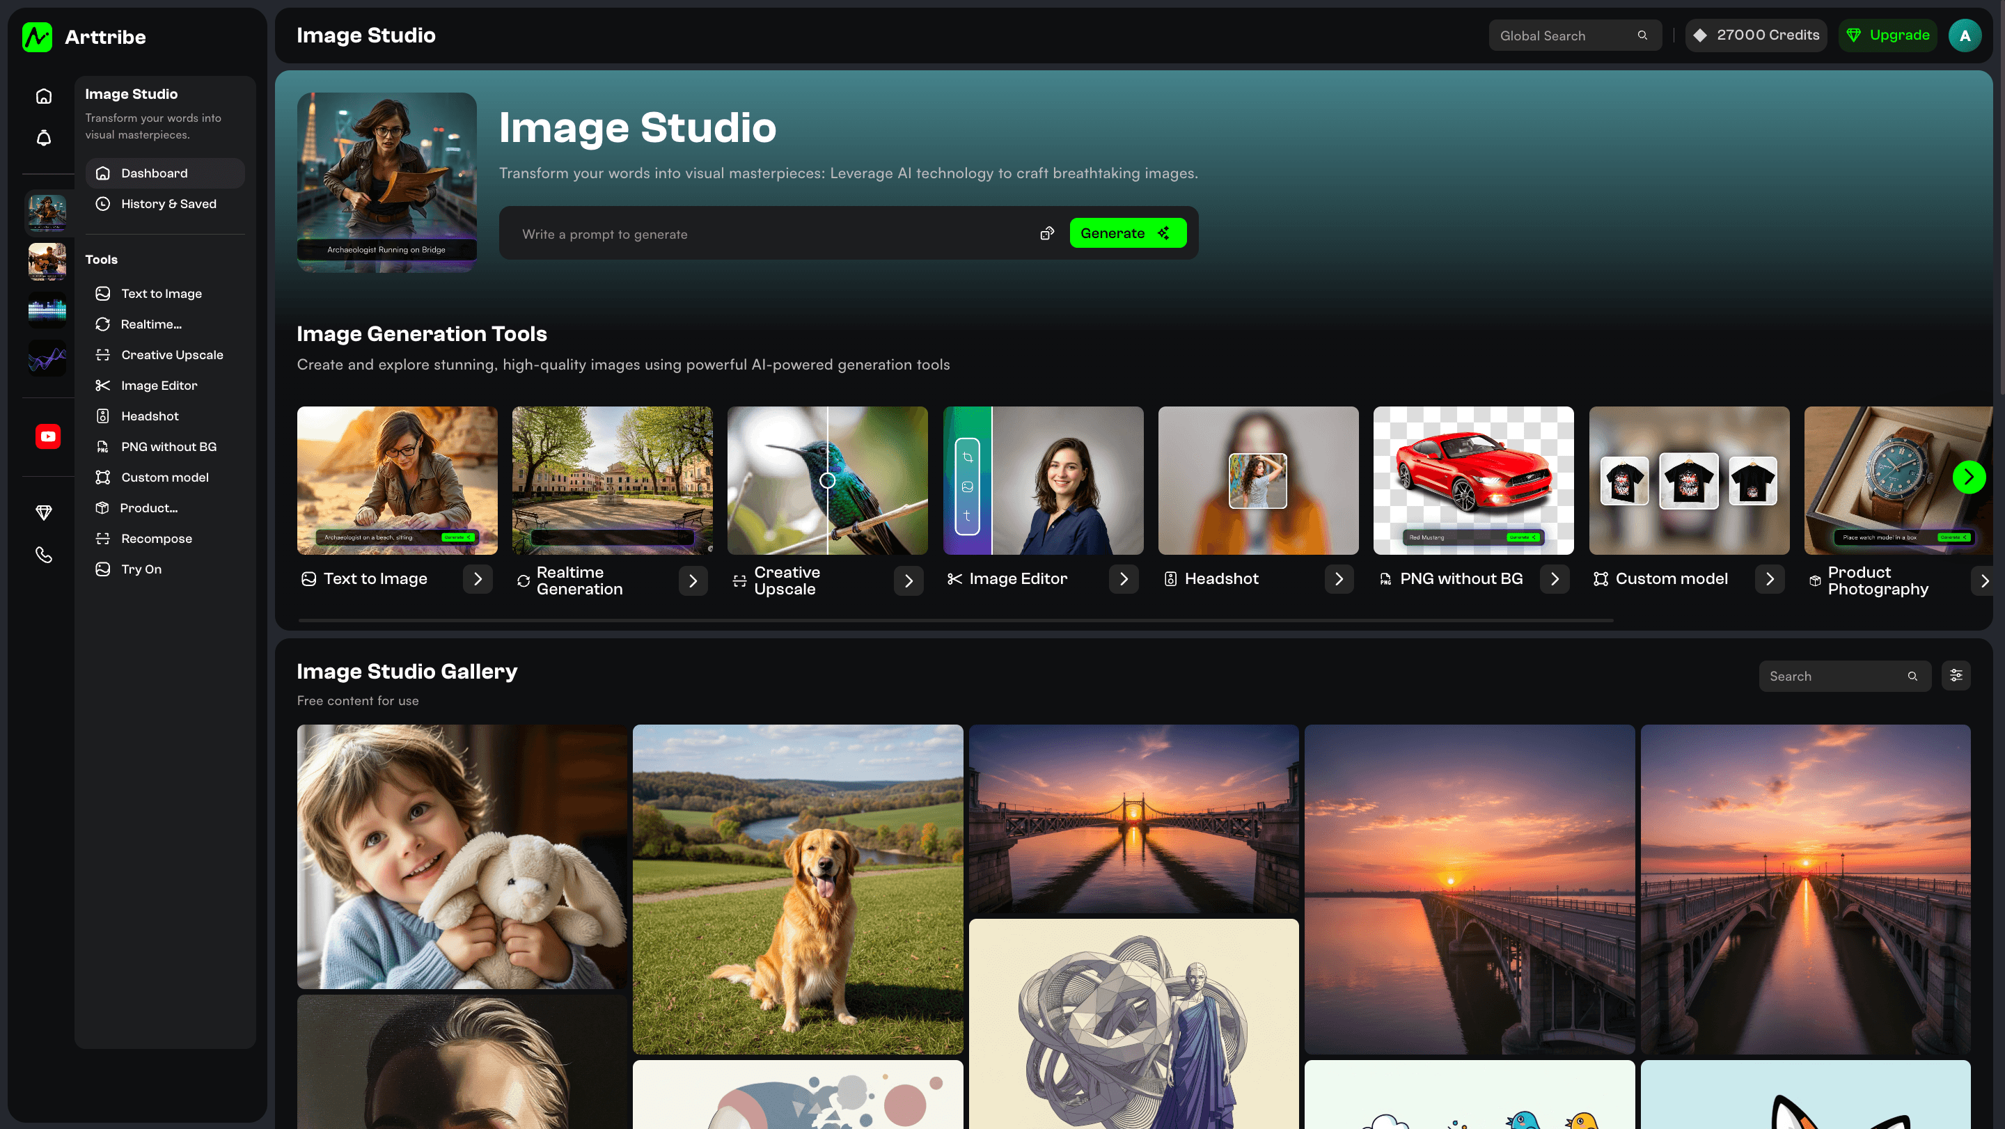Open notifications bell icon in left rail
Image resolution: width=2005 pixels, height=1129 pixels.
(44, 138)
